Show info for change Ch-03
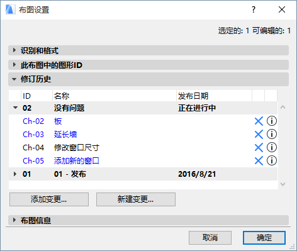The image size is (297, 251). coord(272,134)
